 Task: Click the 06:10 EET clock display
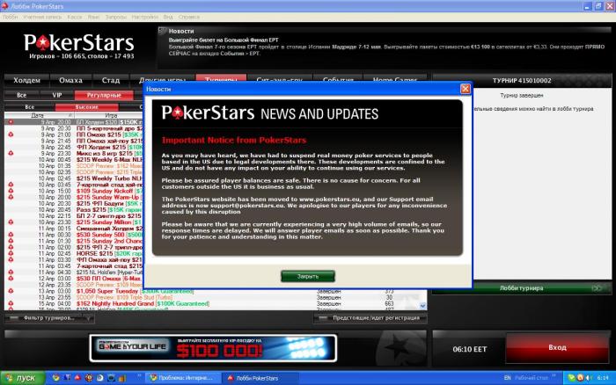tap(469, 349)
